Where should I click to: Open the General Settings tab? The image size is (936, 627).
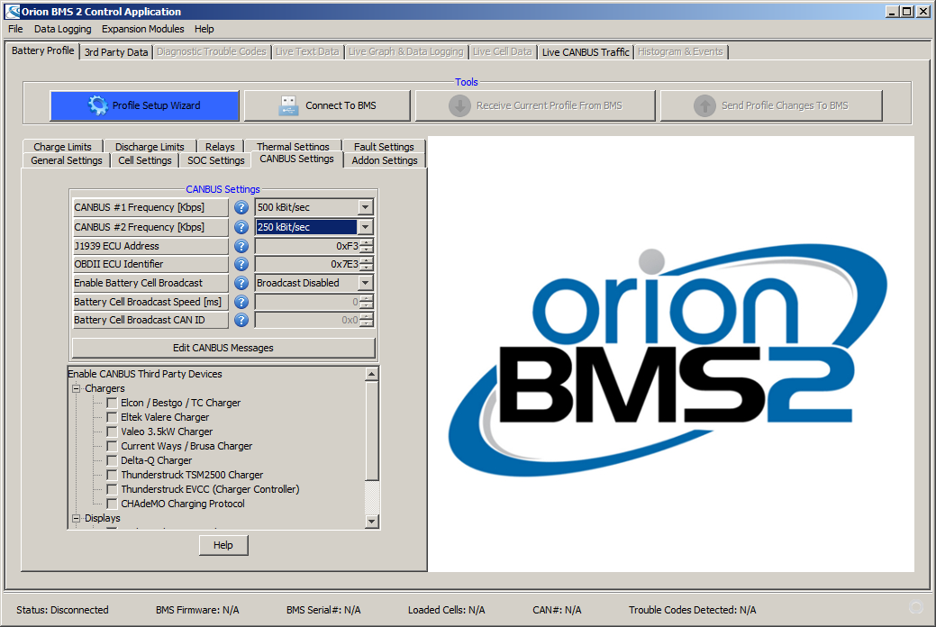point(67,160)
